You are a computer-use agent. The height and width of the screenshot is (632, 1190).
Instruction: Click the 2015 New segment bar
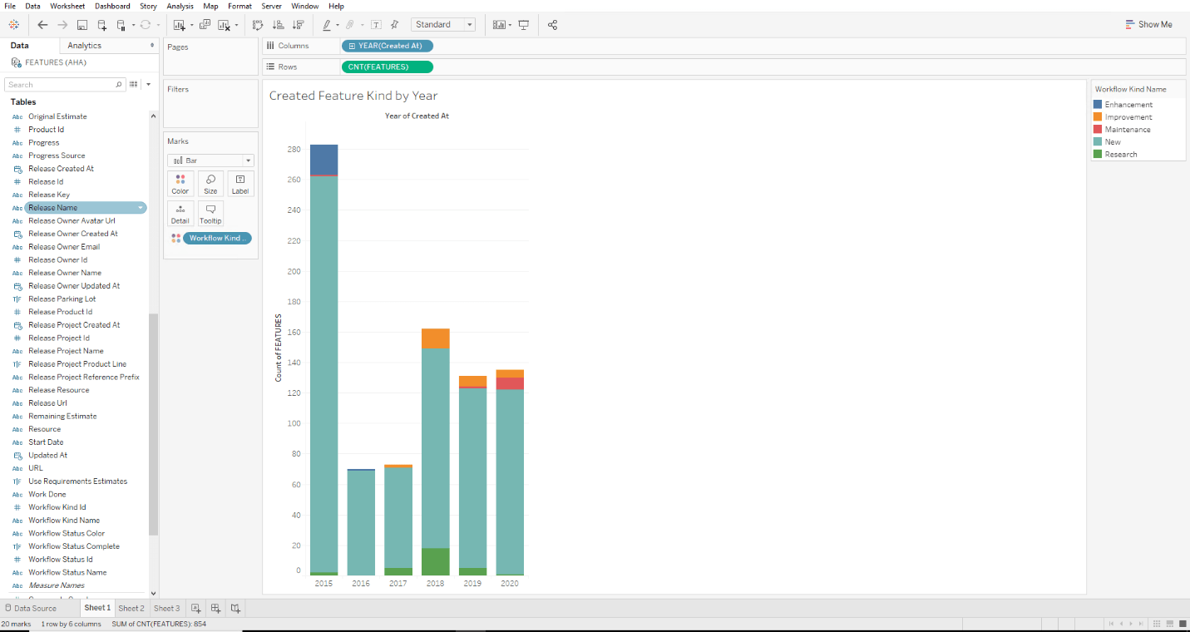(324, 374)
